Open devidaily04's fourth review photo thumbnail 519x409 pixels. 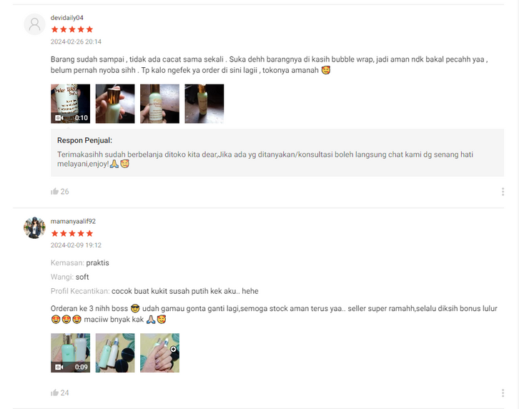(204, 104)
